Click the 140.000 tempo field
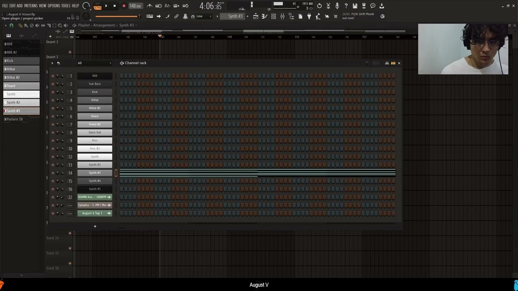Viewport: 518px width, 291px height. (135, 6)
